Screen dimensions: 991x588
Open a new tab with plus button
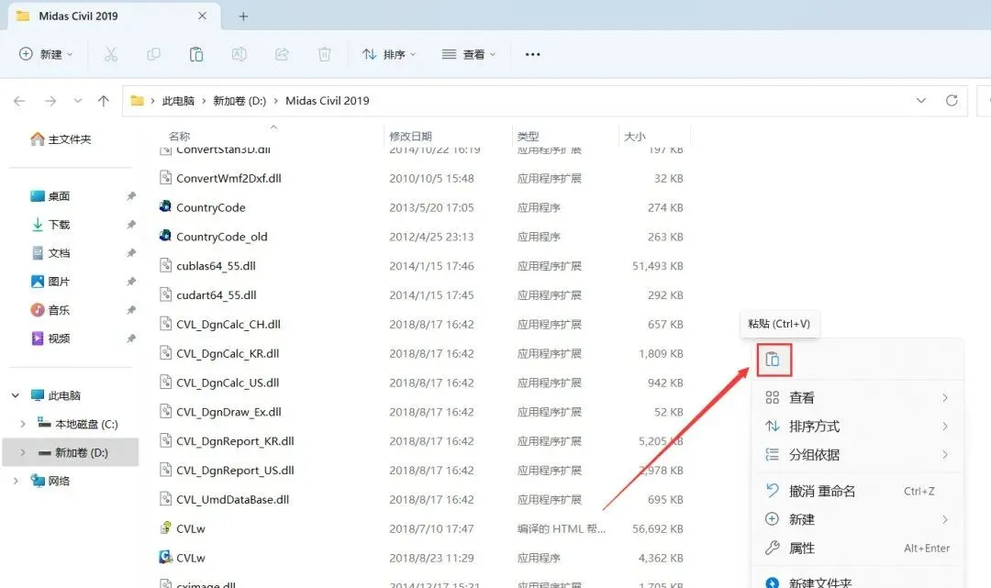(243, 17)
